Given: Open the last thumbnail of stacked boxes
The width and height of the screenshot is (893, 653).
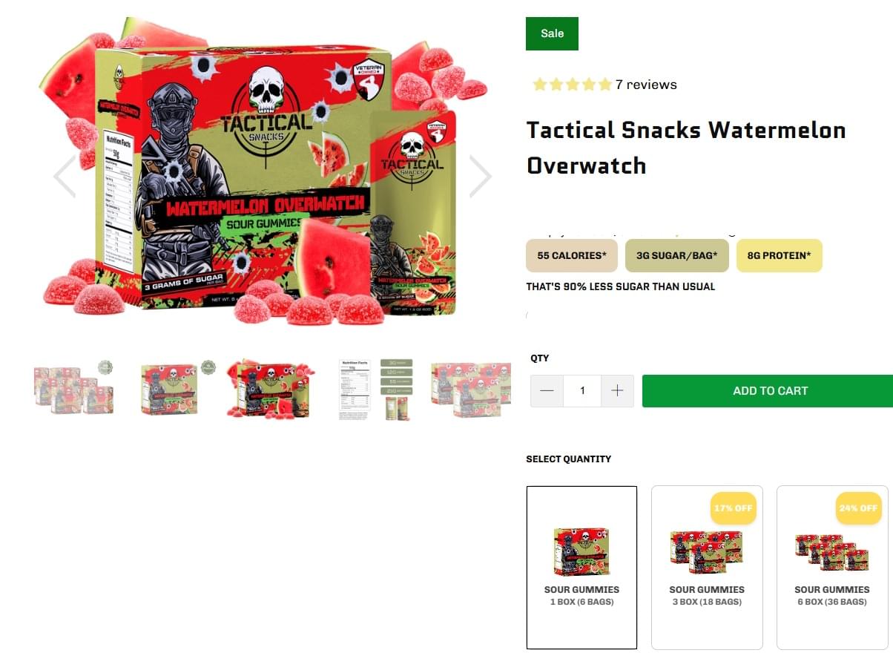Looking at the screenshot, I should click(x=471, y=390).
